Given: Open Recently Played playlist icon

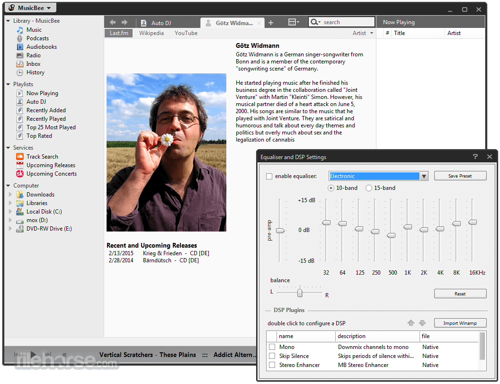Looking at the screenshot, I should click(20, 119).
